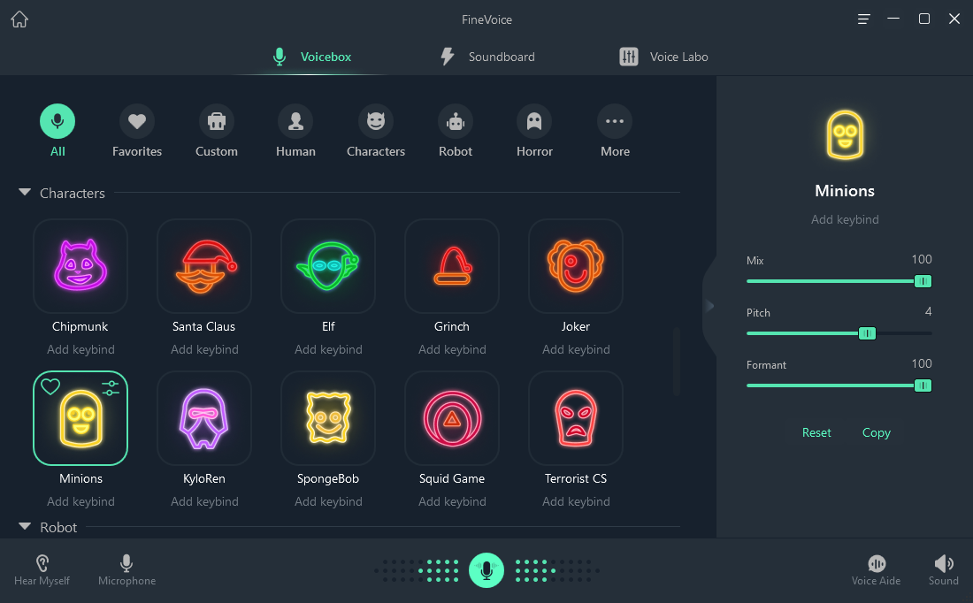Collapse the Robot section triangle
The width and height of the screenshot is (973, 603).
[x=25, y=527]
